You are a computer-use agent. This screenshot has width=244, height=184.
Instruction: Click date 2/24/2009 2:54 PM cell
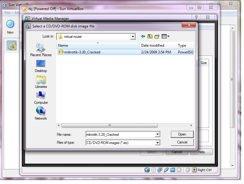(x=156, y=52)
